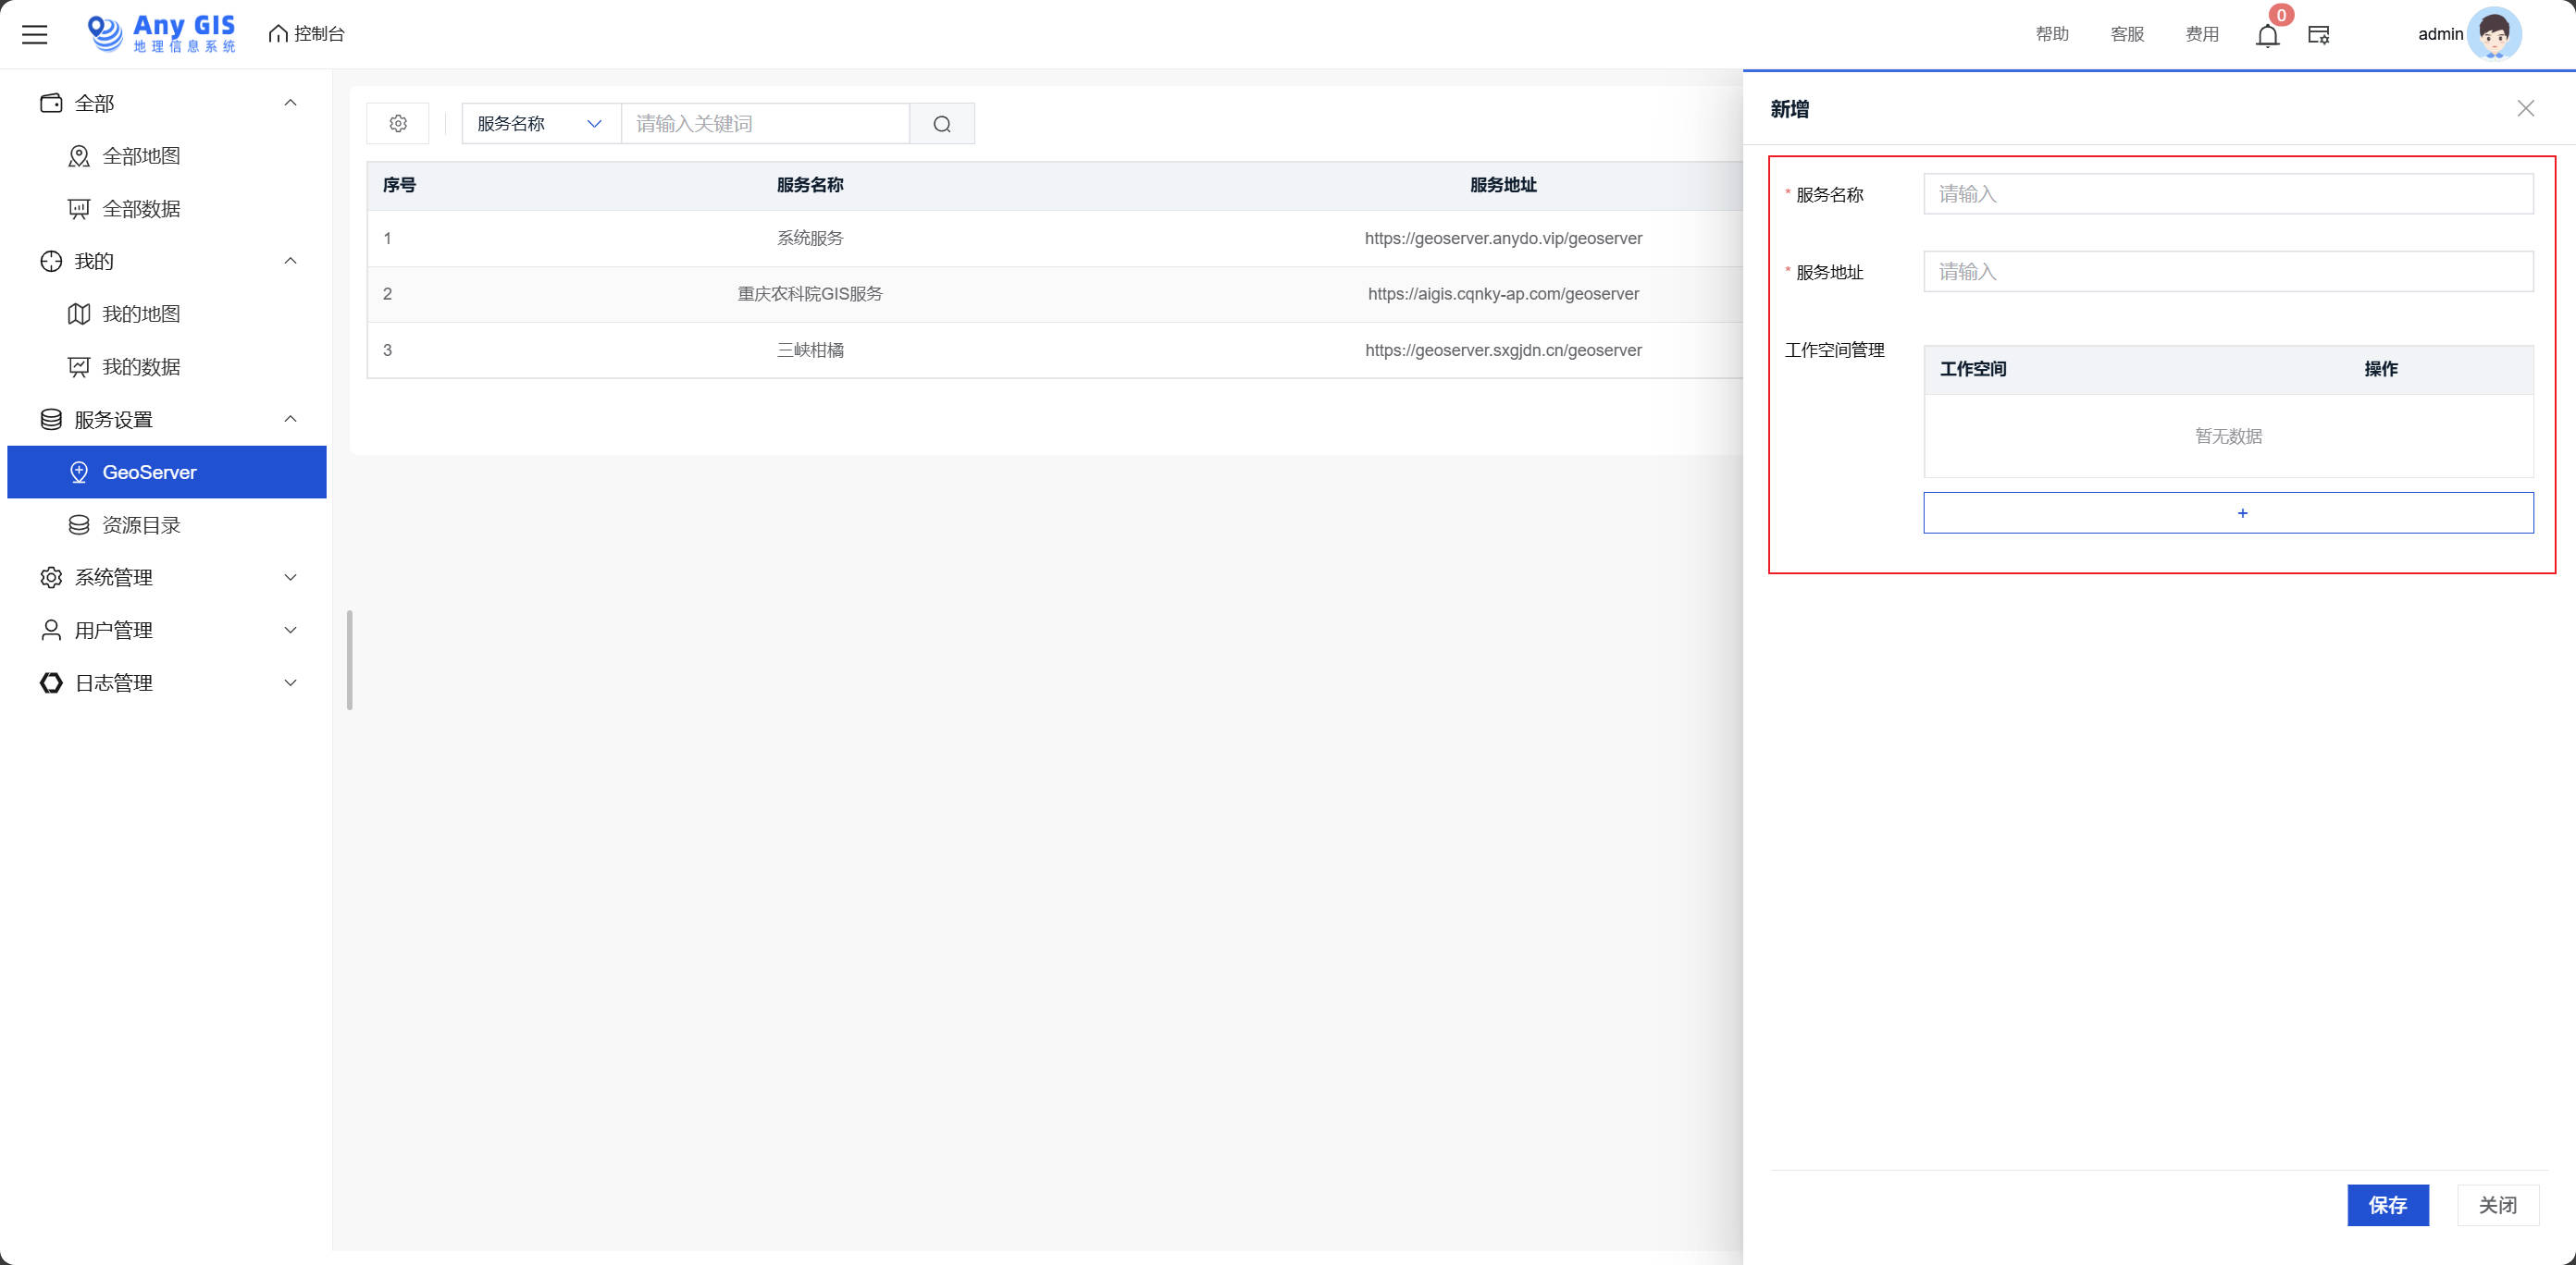Focus the 服务地址 input field
The width and height of the screenshot is (2576, 1265).
click(x=2228, y=272)
